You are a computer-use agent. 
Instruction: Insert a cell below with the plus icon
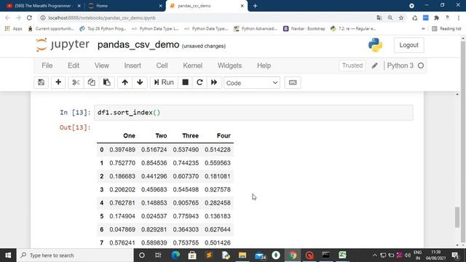(58, 82)
